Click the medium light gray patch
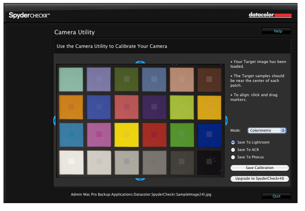Screen dimensions: 305x211 point(127,163)
